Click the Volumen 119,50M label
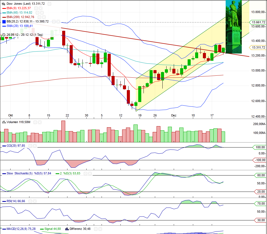This screenshot has height=234, width=267. (x=18, y=122)
